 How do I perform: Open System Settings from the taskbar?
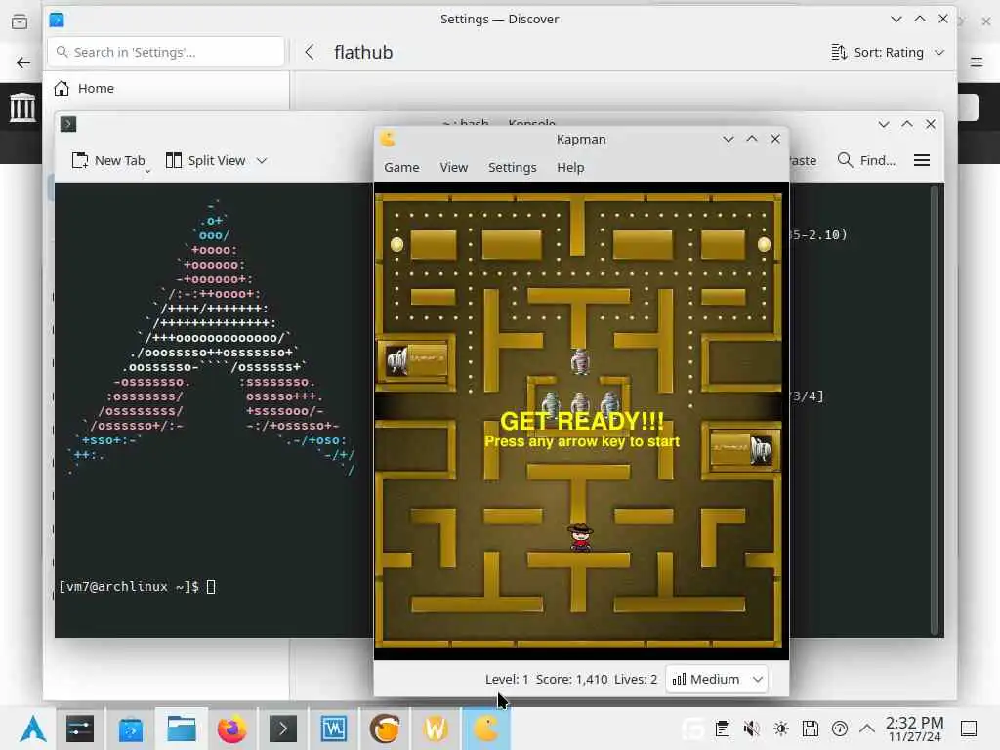click(80, 729)
